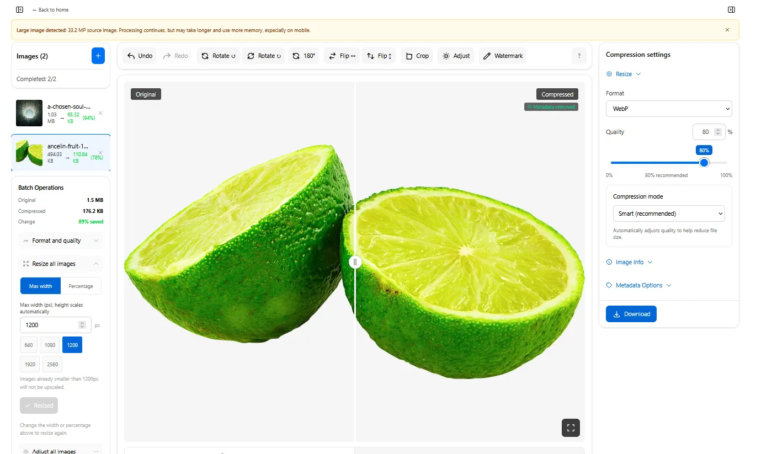This screenshot has height=454, width=772.
Task: Select the ancelin-fruit lime image thumbnail
Action: (x=29, y=153)
